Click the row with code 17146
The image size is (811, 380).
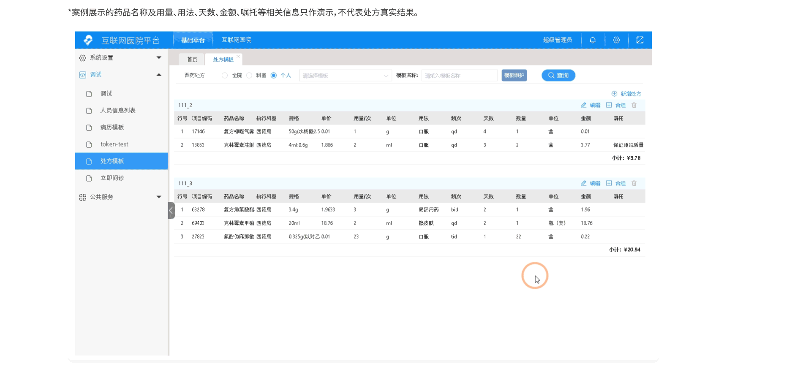[410, 132]
